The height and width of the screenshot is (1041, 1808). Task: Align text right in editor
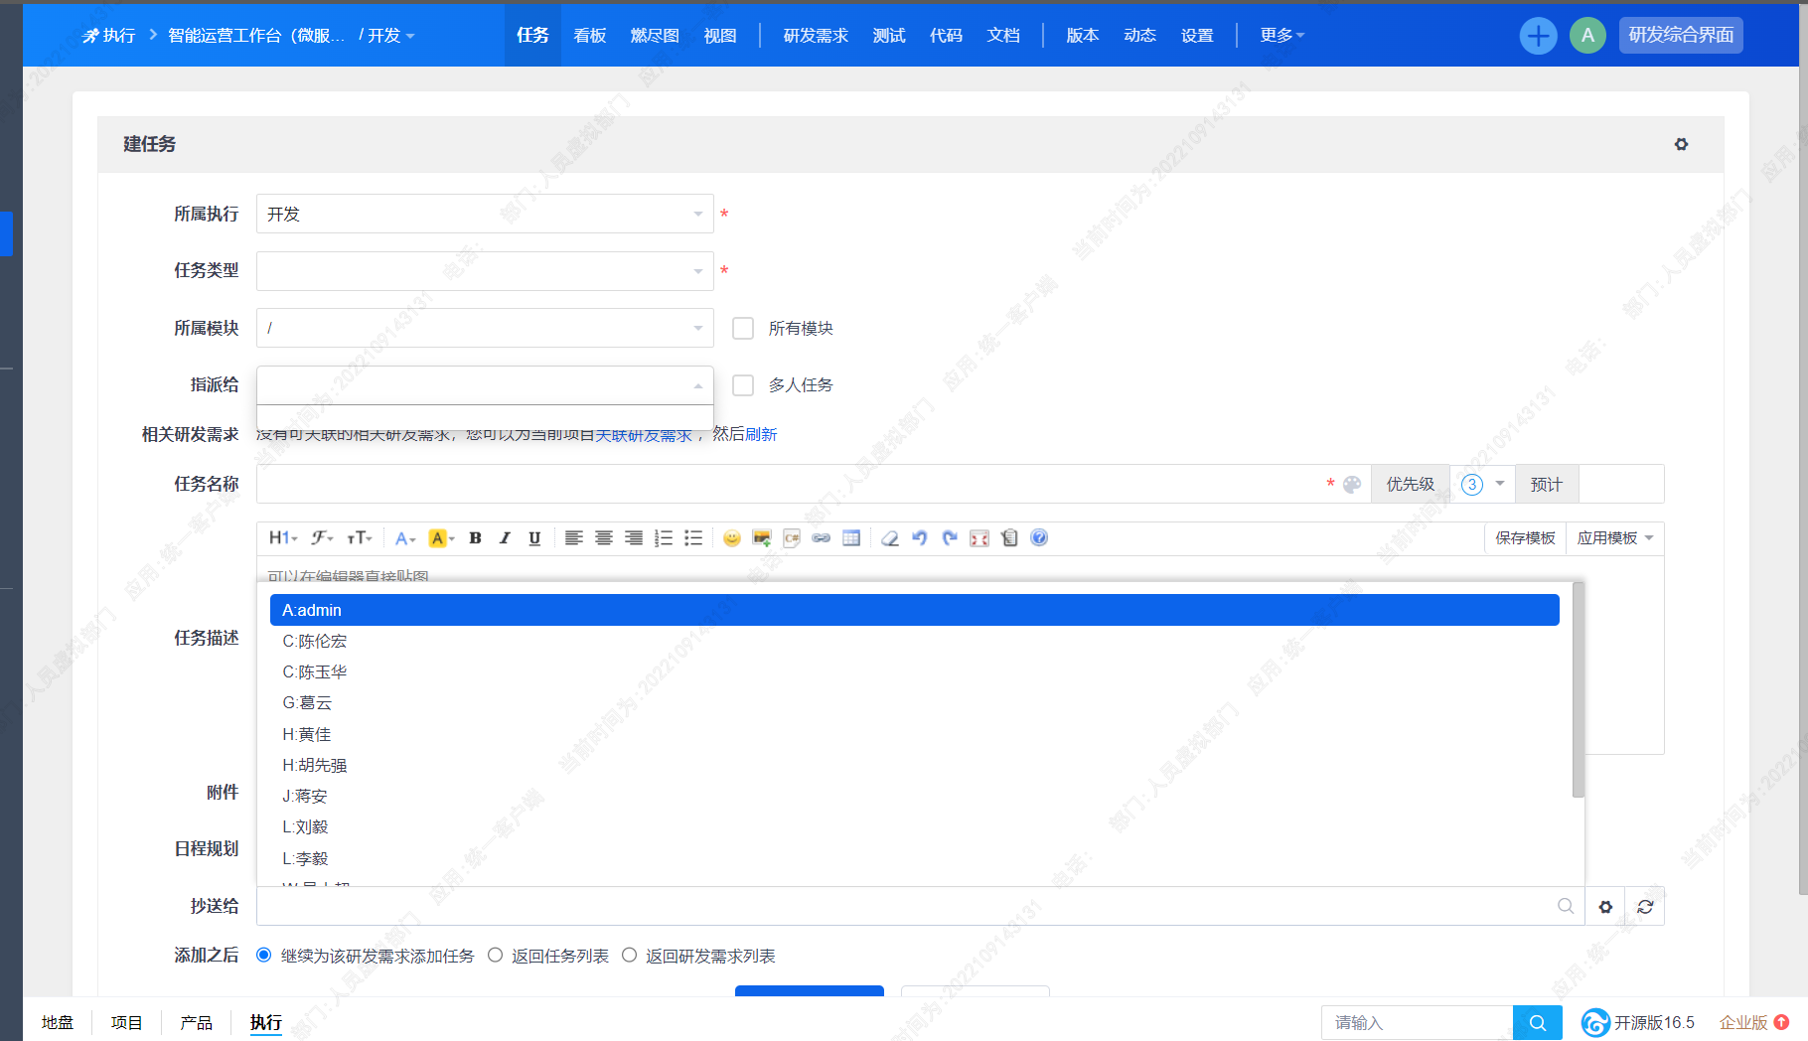[x=633, y=537]
